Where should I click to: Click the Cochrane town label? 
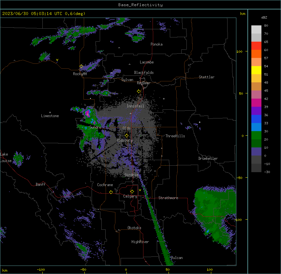point(105,185)
